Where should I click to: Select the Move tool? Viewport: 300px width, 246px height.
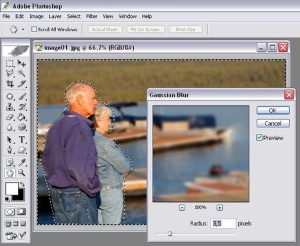pos(22,63)
